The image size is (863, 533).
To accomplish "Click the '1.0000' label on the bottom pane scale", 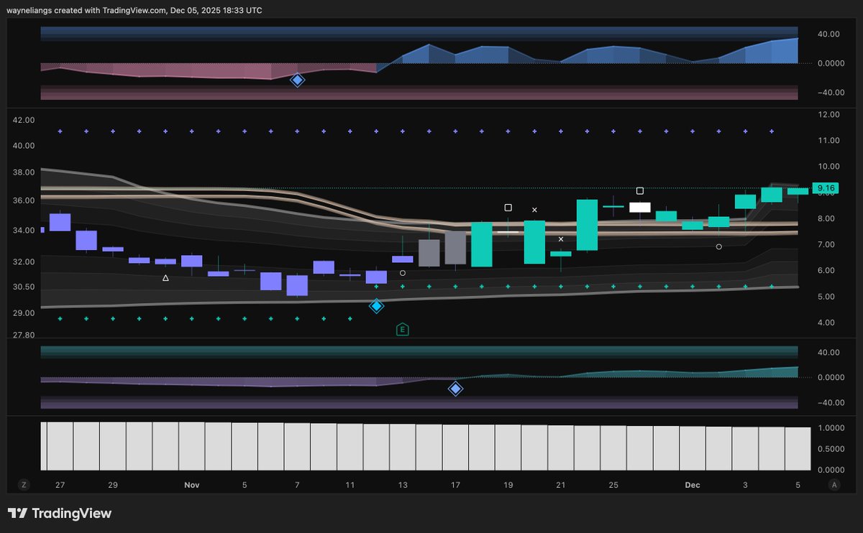I will 831,428.
